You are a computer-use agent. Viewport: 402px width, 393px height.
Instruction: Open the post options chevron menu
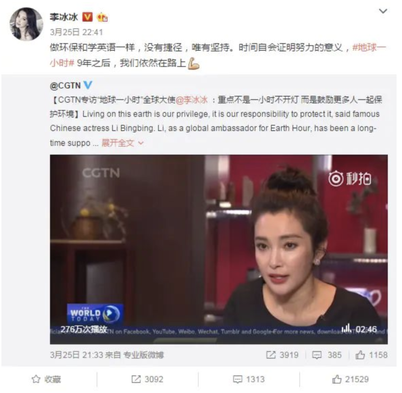[x=383, y=11]
